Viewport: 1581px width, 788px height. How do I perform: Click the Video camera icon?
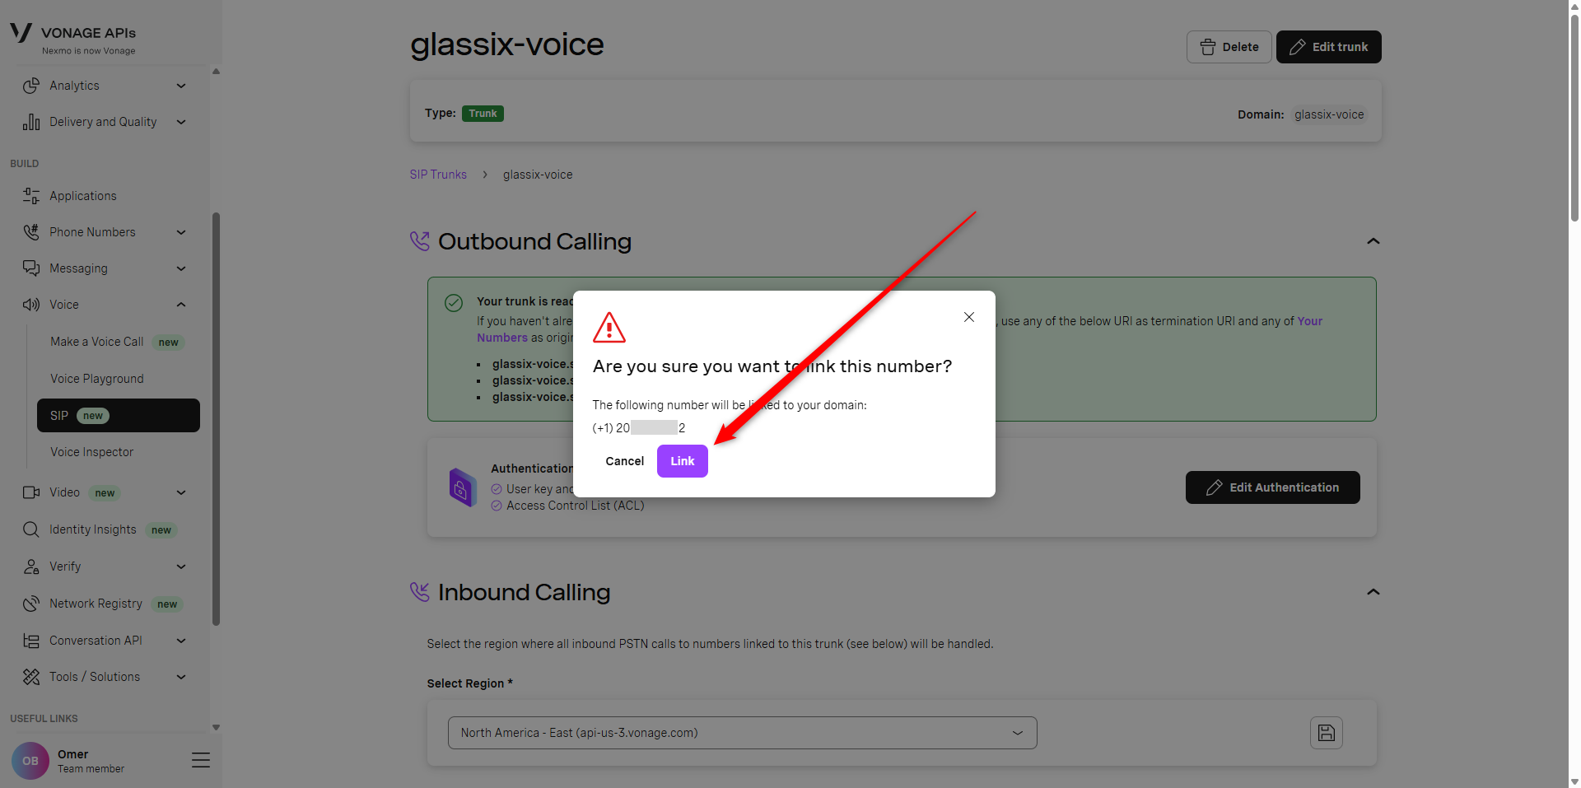(31, 492)
